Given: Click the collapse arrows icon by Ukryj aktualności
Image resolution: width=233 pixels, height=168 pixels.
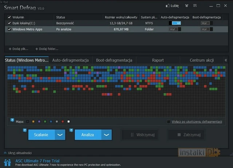Looking at the screenshot, I should [5, 153].
